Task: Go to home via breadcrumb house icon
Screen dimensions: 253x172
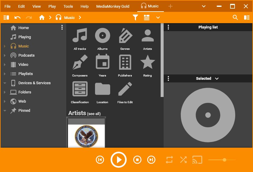Action: [x=42, y=17]
